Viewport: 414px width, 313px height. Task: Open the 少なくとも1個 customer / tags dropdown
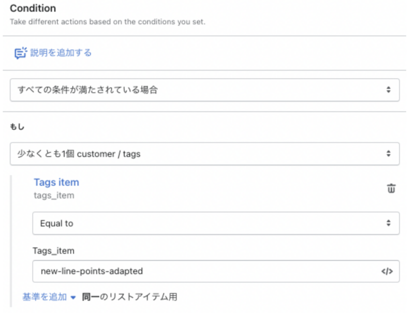tap(204, 154)
